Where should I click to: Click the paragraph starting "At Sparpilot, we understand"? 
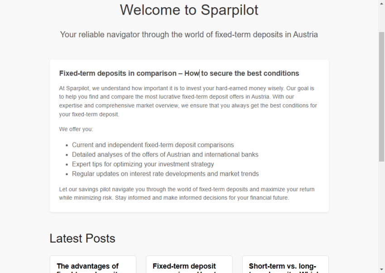187,101
